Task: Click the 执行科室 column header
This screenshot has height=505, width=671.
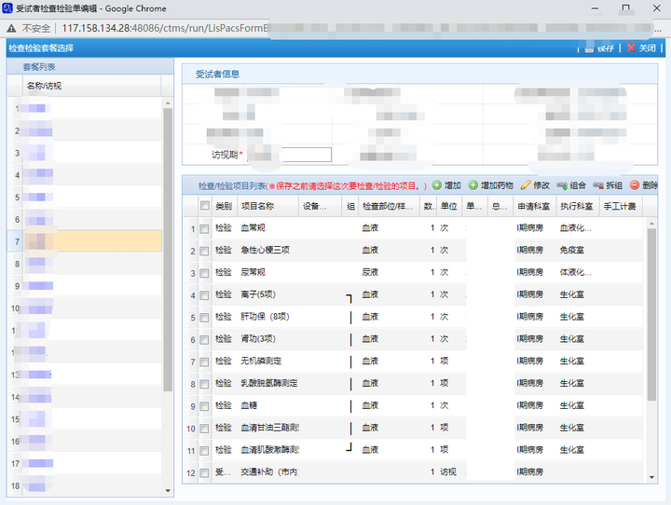Action: tap(578, 206)
